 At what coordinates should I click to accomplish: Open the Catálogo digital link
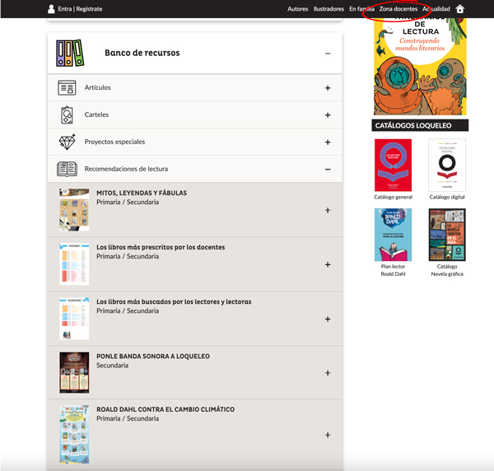pyautogui.click(x=447, y=197)
